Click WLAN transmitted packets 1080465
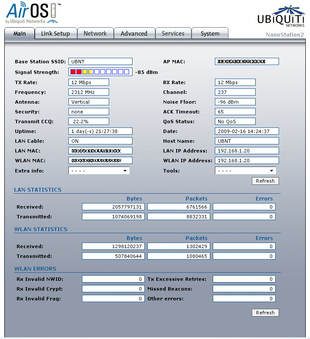Viewport: 310px width, 339px height. (x=179, y=256)
